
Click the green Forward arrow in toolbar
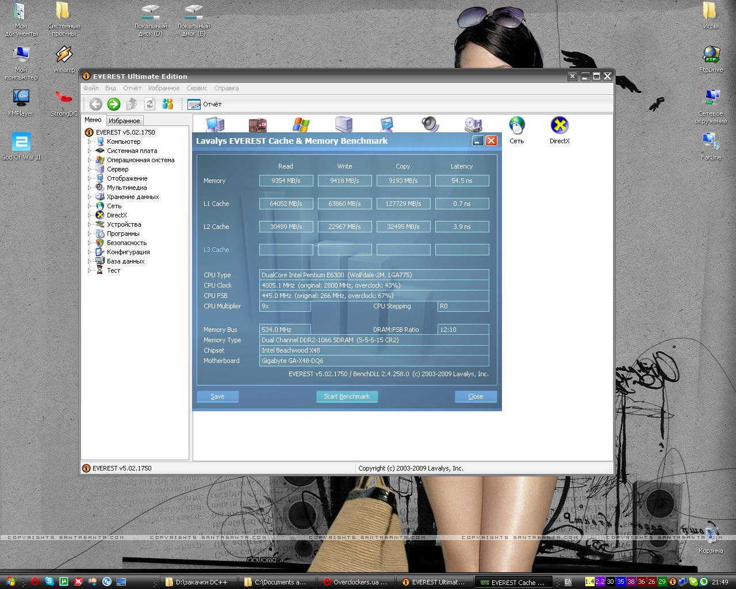tap(114, 104)
